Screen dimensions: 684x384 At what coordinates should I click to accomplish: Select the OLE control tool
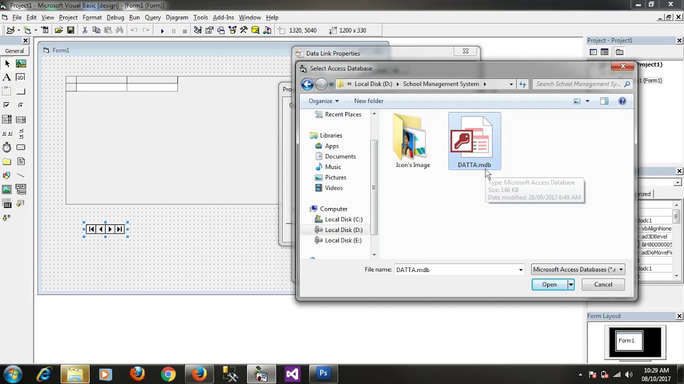(x=7, y=203)
